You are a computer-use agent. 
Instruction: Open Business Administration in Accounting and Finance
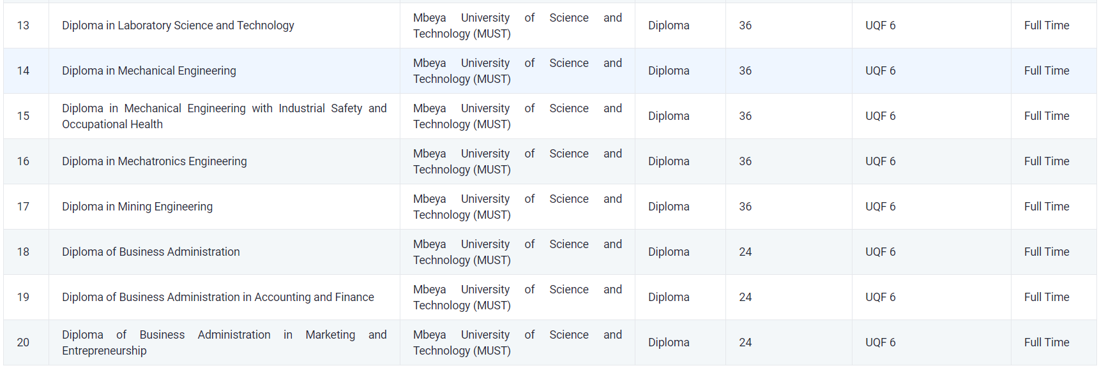[x=218, y=297]
